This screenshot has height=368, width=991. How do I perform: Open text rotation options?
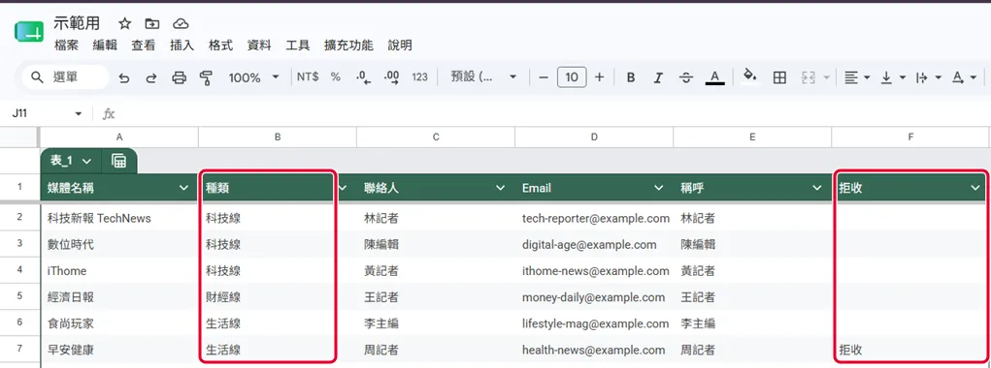pos(965,77)
